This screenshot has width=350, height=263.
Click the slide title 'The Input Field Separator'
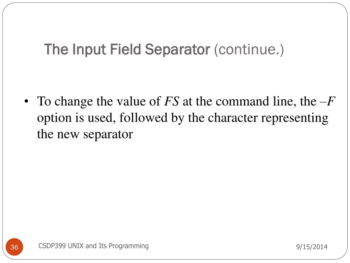click(126, 50)
